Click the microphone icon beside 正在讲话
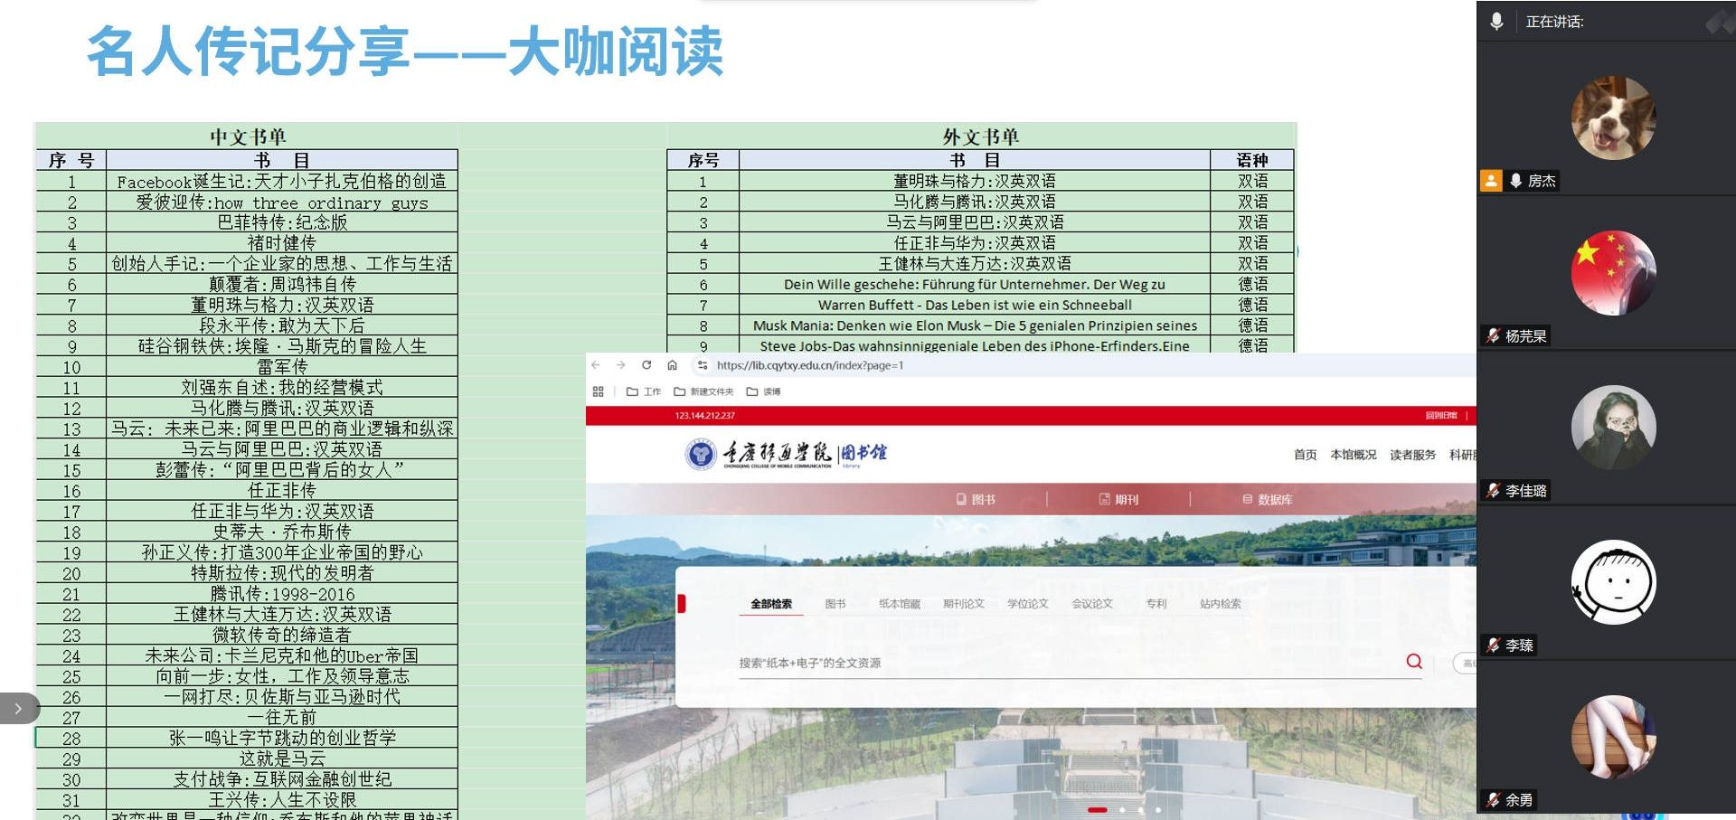The height and width of the screenshot is (820, 1736). (x=1497, y=22)
